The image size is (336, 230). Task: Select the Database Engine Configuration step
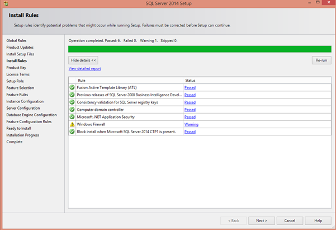[31, 115]
